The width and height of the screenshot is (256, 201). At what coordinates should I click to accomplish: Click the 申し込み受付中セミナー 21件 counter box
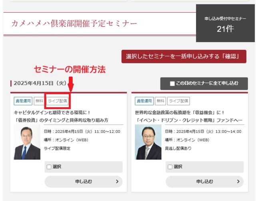pos(225,23)
